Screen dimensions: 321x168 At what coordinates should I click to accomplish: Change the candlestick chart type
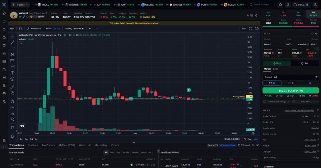[20, 29]
